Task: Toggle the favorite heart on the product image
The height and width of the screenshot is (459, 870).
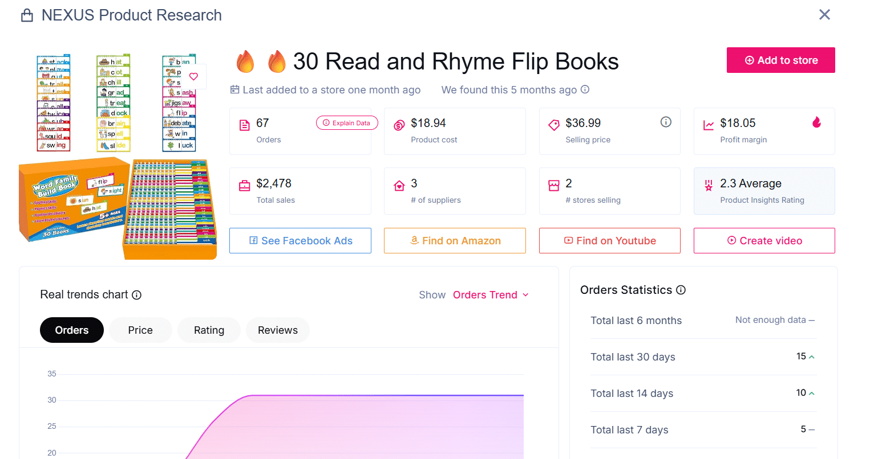Action: tap(195, 76)
